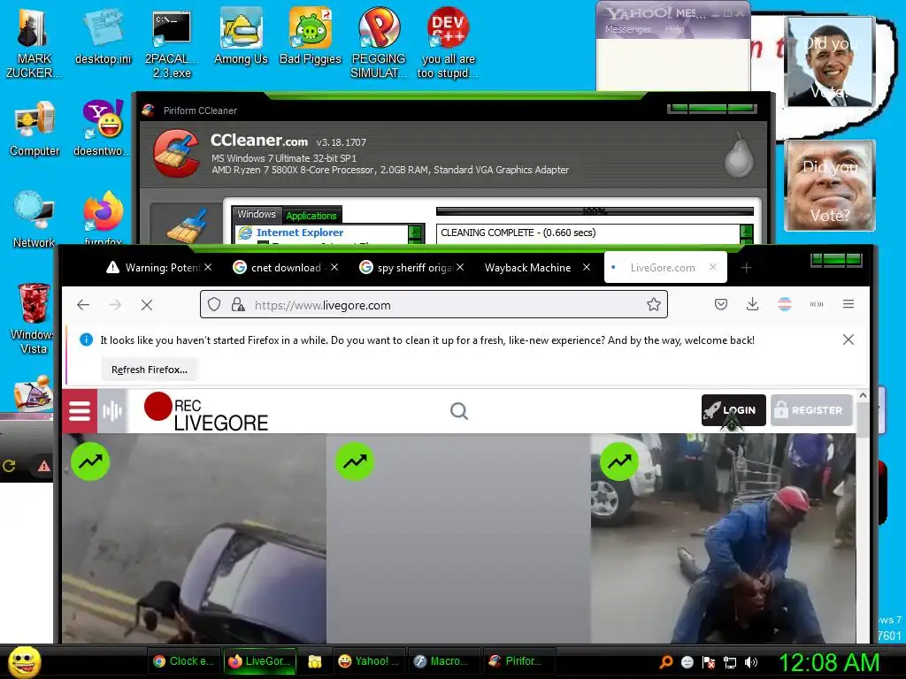Open the Yahoo Messenger 'Messenger' menu
The height and width of the screenshot is (679, 906).
point(628,29)
